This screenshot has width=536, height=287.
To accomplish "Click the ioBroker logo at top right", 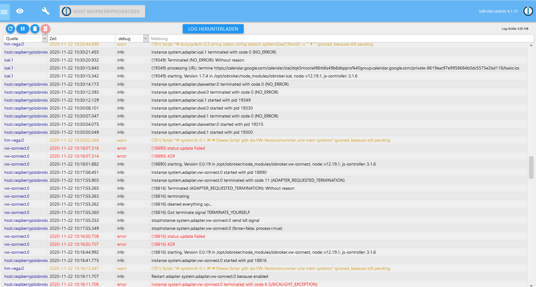I will click(528, 11).
